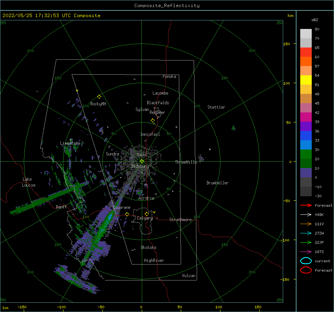Screen dimensions: 334x312
Task: Click the Olds city label
Action: pos(141,155)
